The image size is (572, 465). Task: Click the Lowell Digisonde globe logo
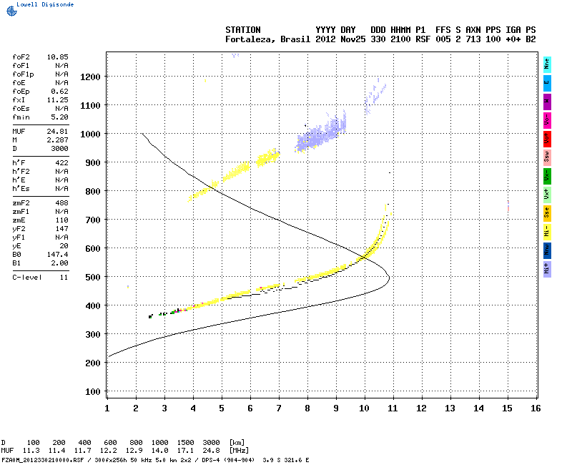pos(11,11)
